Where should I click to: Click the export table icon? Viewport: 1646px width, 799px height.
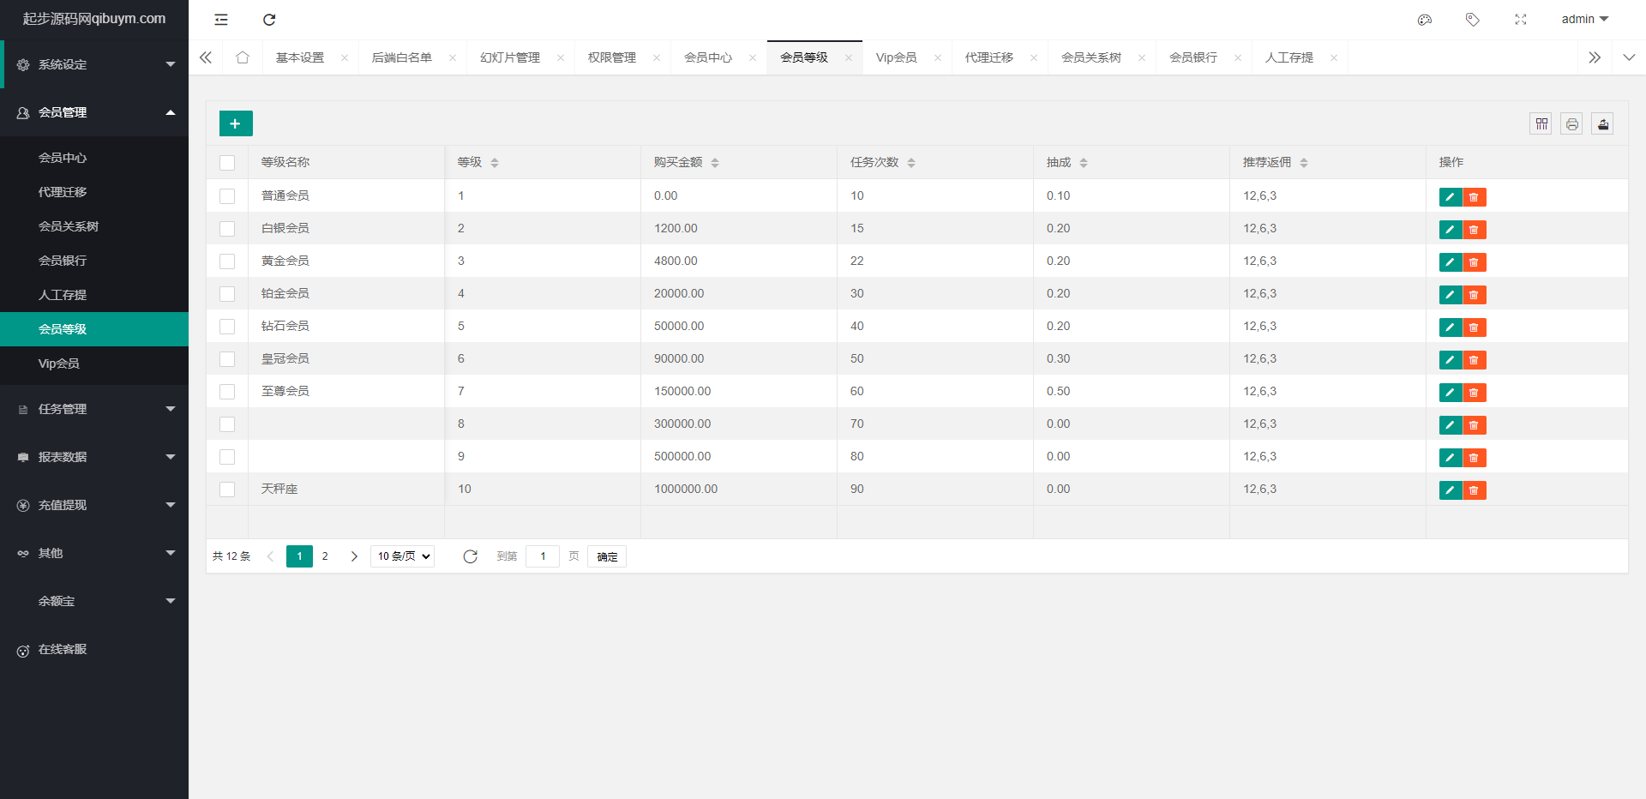(1602, 124)
